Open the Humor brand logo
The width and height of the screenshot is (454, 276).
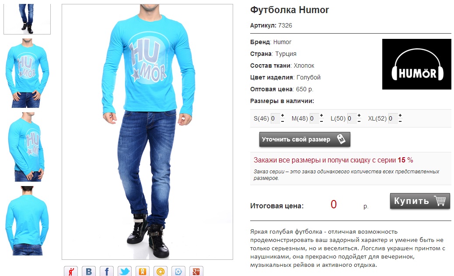pos(417,64)
